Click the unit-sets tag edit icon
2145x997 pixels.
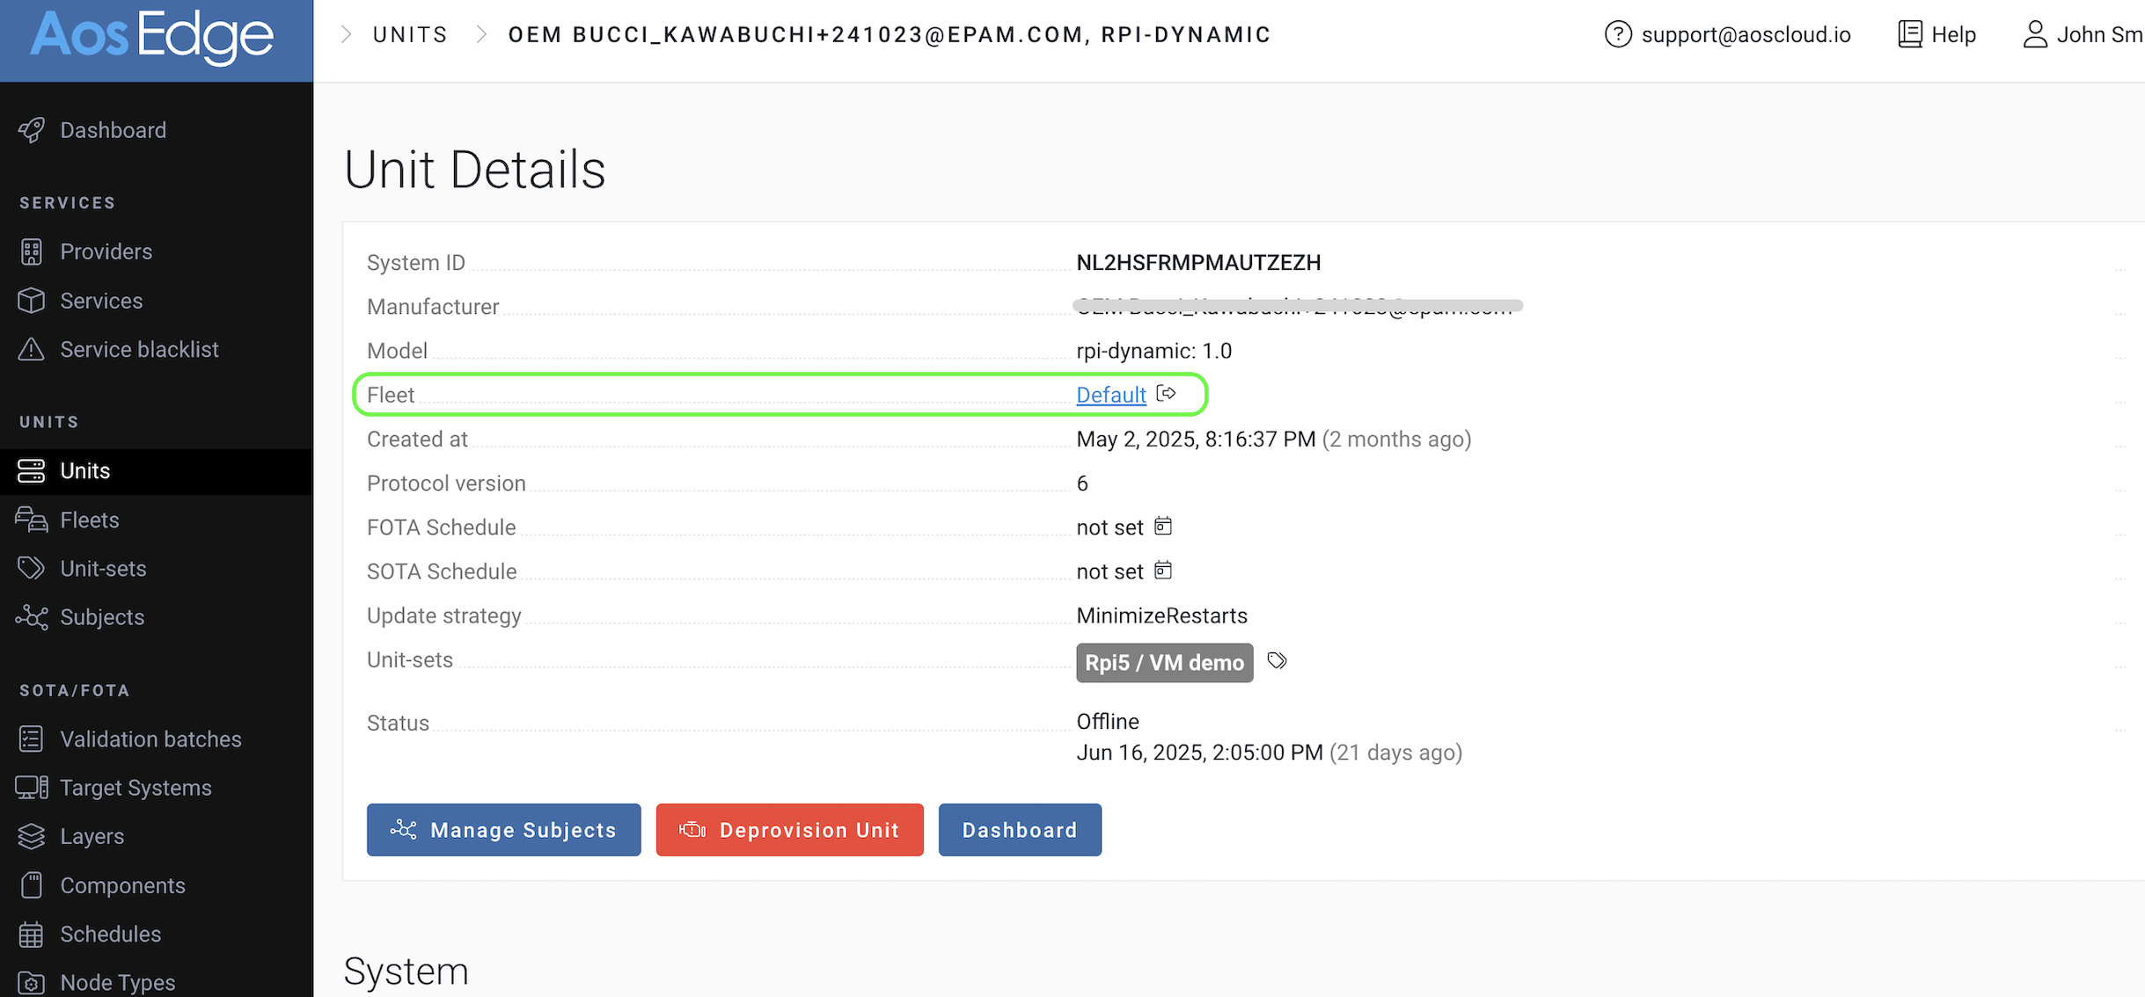click(x=1277, y=661)
